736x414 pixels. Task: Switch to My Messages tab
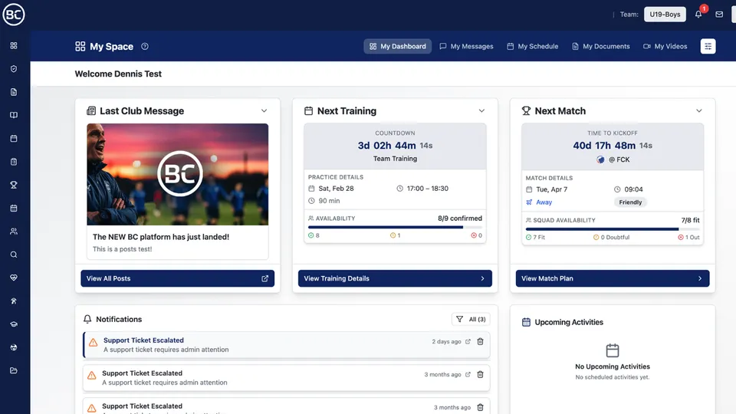(x=466, y=46)
